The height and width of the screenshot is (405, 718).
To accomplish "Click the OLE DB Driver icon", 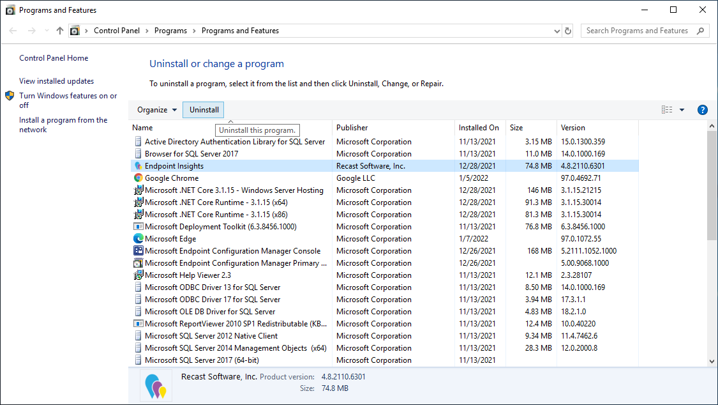I will [138, 312].
